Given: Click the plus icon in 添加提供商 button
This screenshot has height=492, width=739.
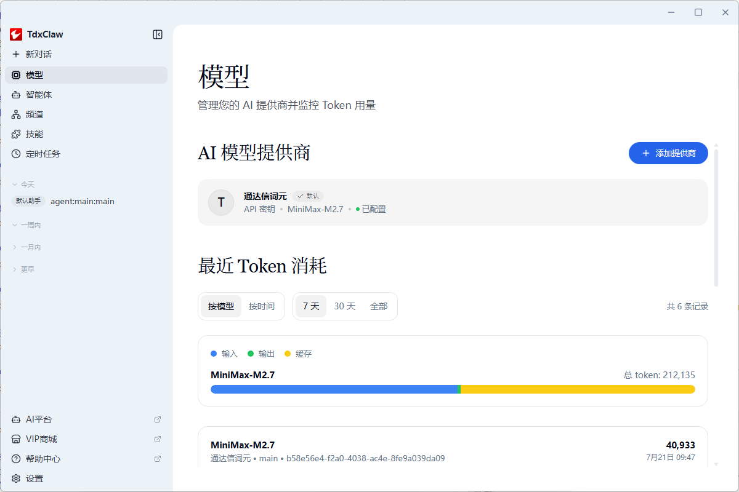Looking at the screenshot, I should [x=645, y=153].
